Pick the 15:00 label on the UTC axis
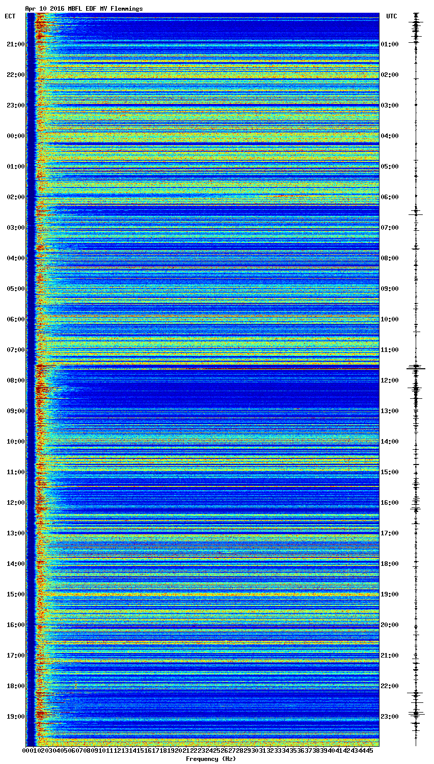This screenshot has height=764, width=434. 390,472
